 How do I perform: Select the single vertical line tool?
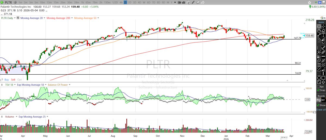pyautogui.click(x=323, y=74)
